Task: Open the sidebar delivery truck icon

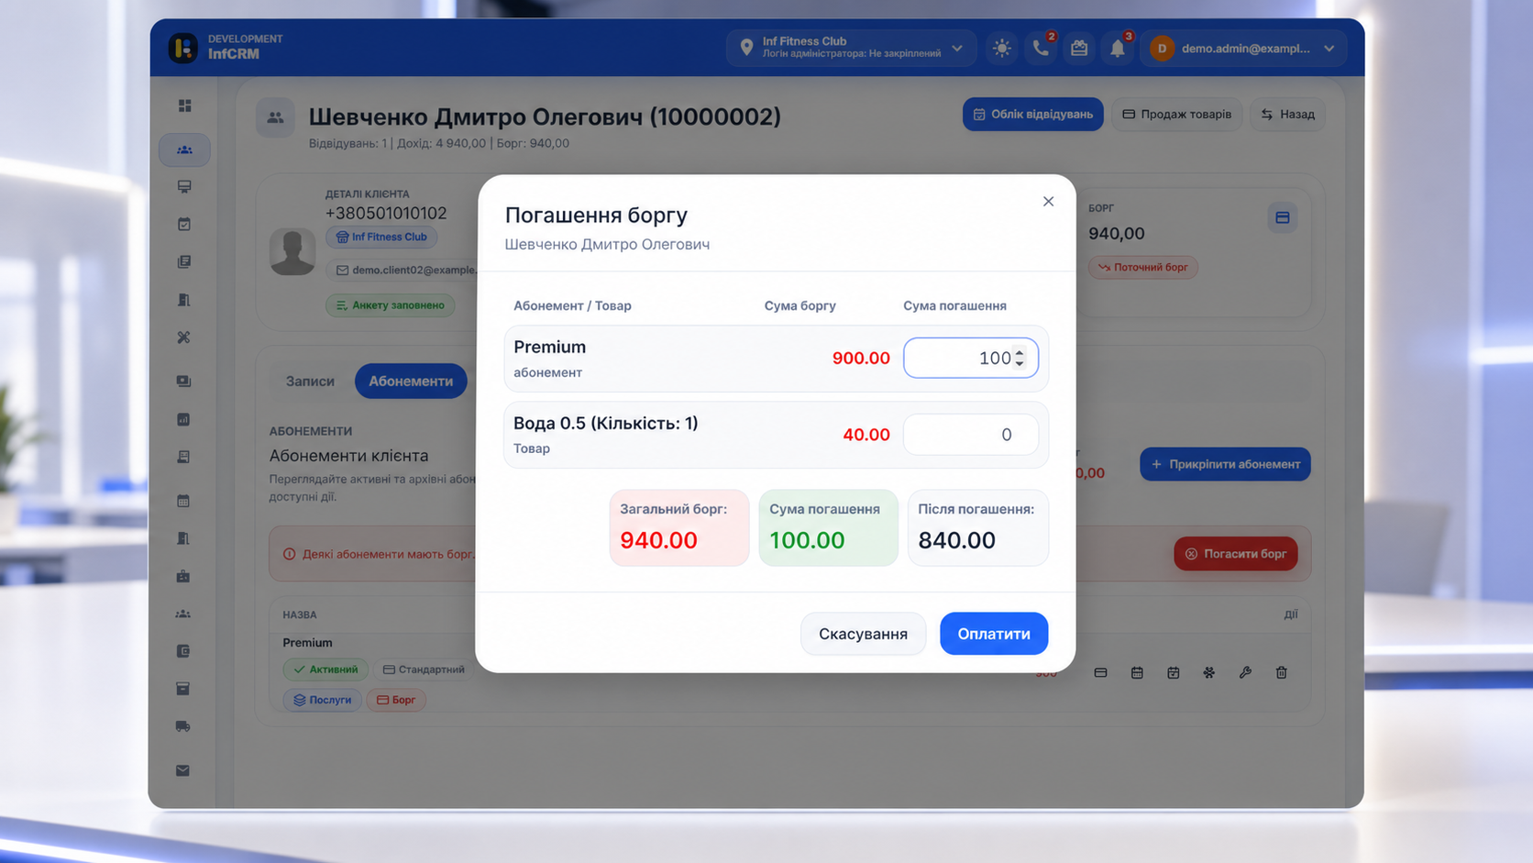Action: click(x=183, y=726)
